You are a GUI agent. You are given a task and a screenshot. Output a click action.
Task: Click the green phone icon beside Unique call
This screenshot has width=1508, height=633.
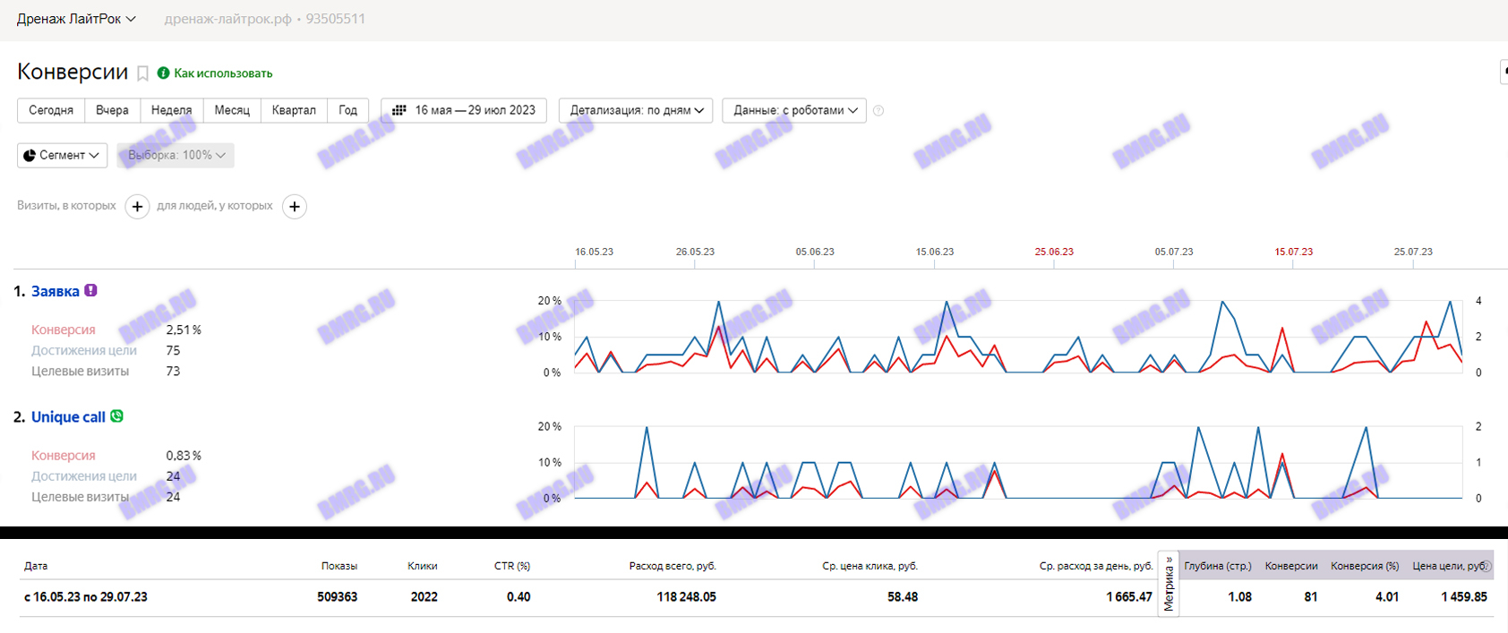[x=116, y=416]
